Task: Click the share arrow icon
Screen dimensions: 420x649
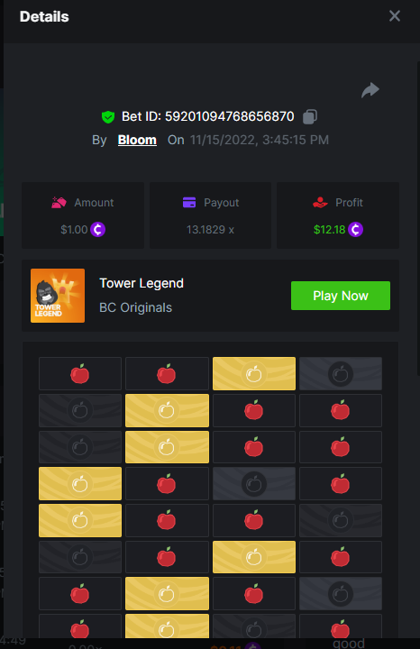Action: (370, 90)
